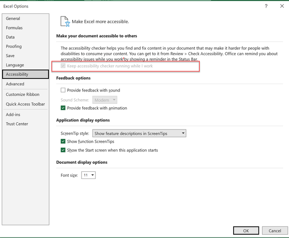Viewport: 289px width, 238px height.
Task: Open the Sound Scheme Modern dropdown
Action: 105,100
